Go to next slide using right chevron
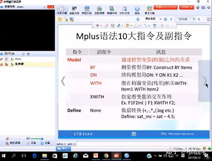212x161 pixels. coord(205,81)
